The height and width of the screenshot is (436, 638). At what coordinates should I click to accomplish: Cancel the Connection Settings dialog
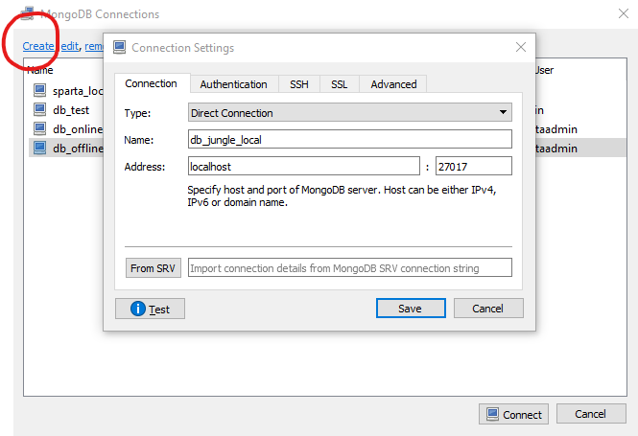[x=488, y=309]
